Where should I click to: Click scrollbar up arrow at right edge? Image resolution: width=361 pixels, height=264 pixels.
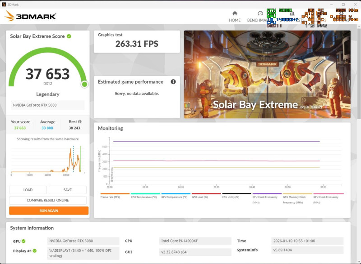(359, 27)
